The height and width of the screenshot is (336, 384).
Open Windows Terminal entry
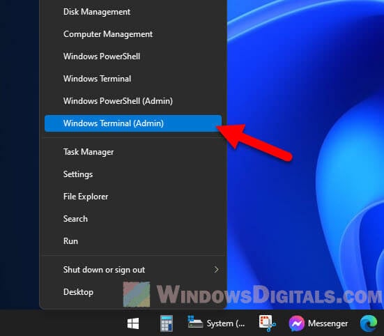(x=133, y=79)
